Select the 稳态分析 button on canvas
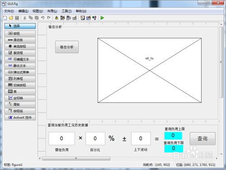The image size is (226, 170). coord(67,47)
